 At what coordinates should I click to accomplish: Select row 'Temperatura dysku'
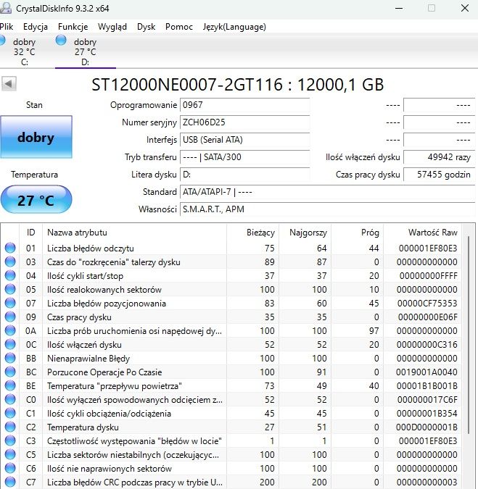[x=231, y=427]
